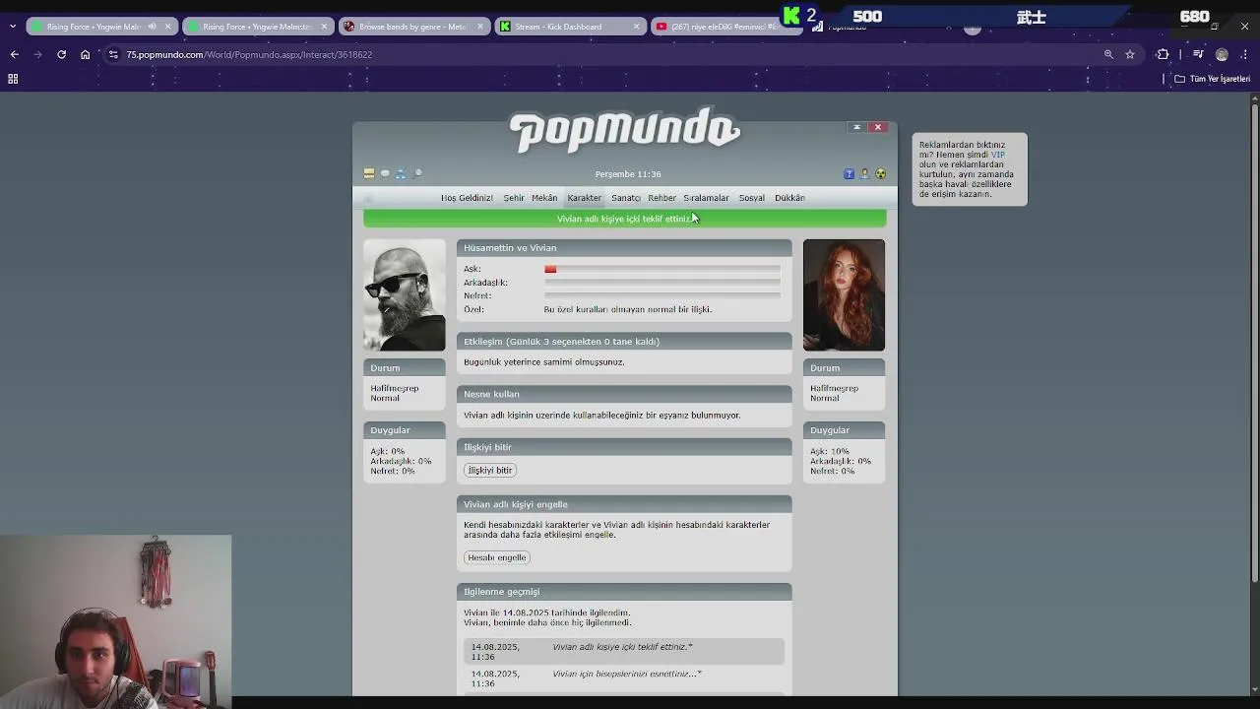
Task: Open the magnifier search icon in Popmundo header
Action: coord(417,173)
